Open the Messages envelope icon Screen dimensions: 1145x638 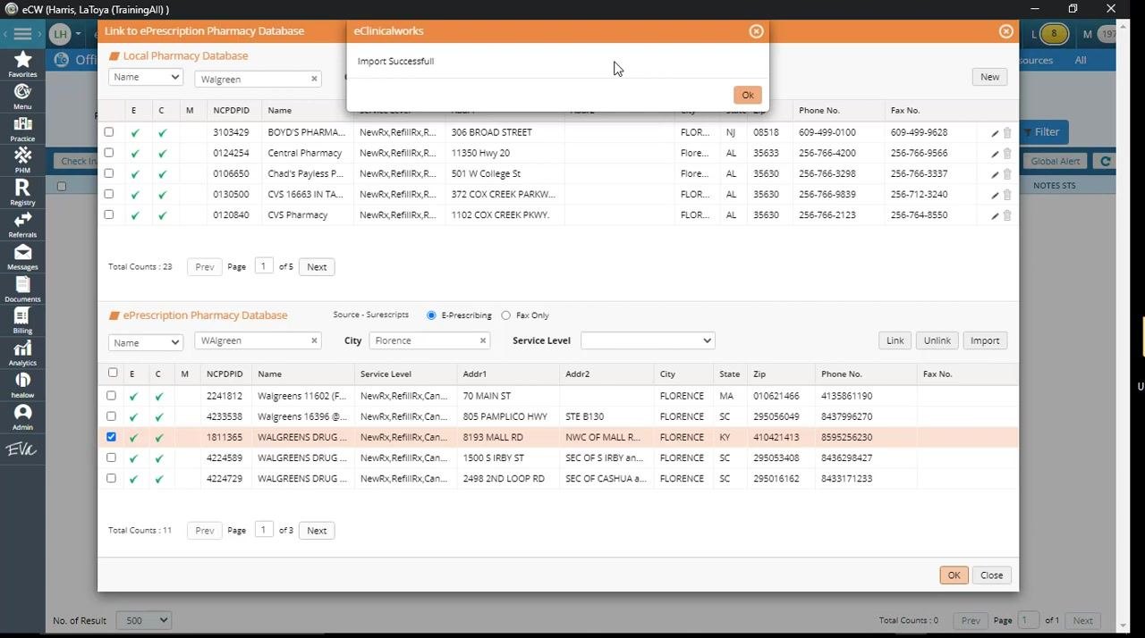point(22,257)
